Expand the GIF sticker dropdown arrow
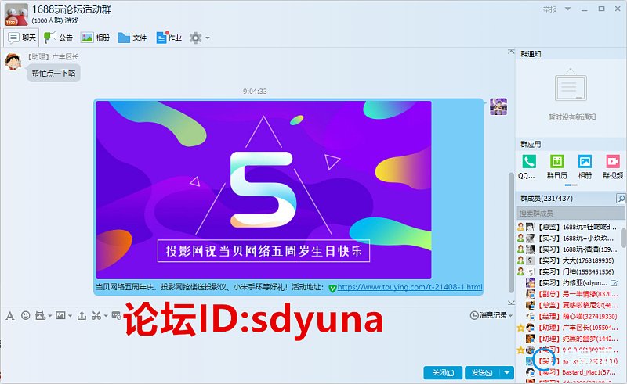 [49, 316]
